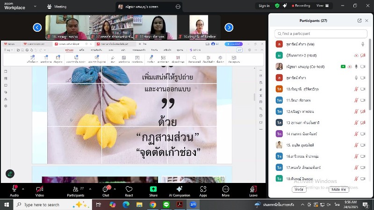This screenshot has height=210, width=374.
Task: Click the green pen annotation button
Action: pyautogui.click(x=10, y=174)
